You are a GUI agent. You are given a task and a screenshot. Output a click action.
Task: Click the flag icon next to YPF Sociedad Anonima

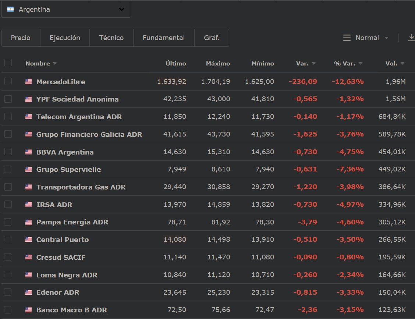pos(29,99)
